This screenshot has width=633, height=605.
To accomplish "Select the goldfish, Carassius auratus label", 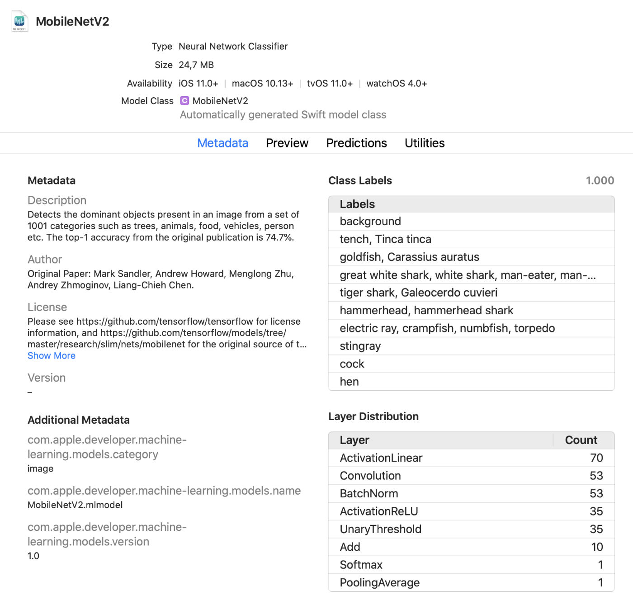I will click(x=409, y=257).
